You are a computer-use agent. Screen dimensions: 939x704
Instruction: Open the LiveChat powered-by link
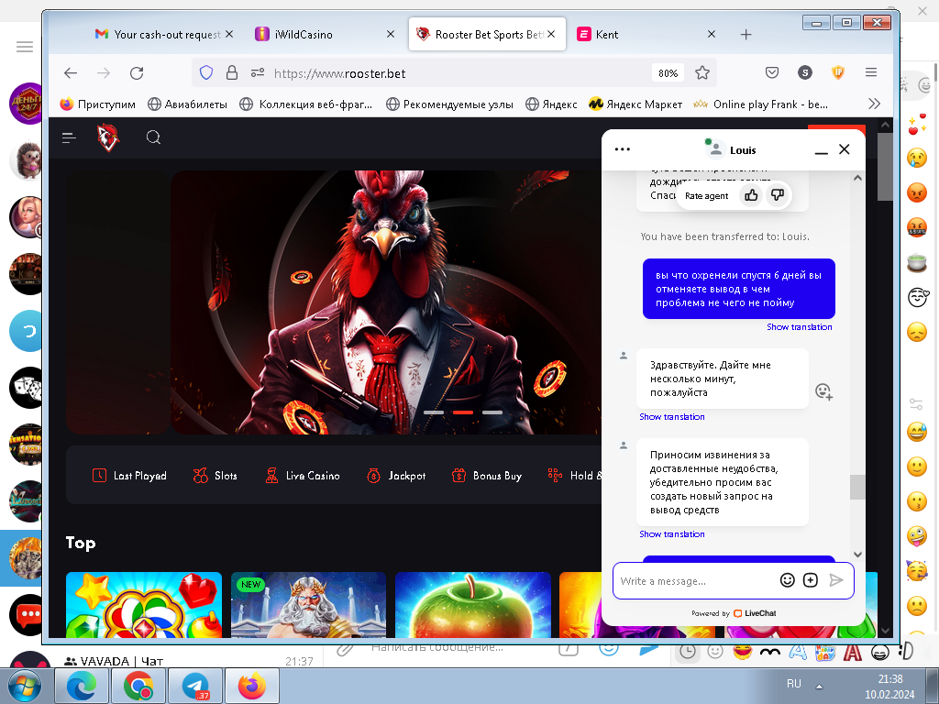point(734,613)
